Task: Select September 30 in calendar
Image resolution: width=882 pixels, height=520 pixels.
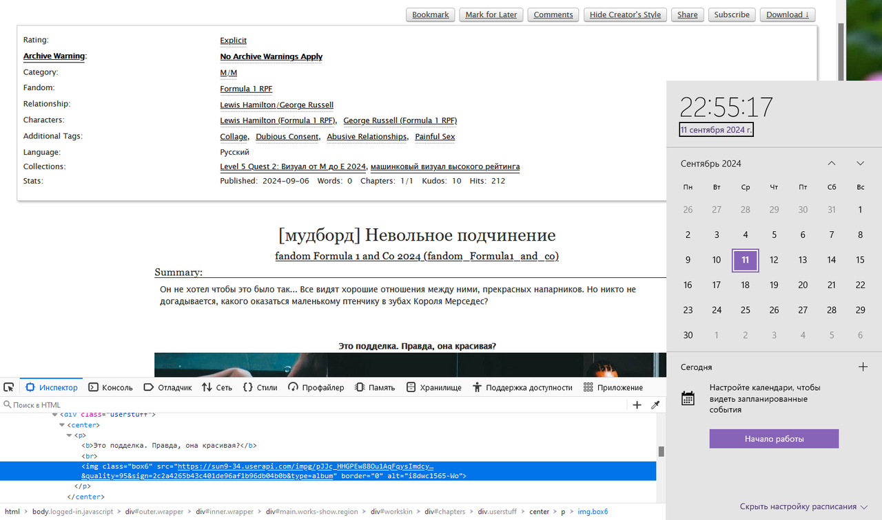Action: (x=688, y=335)
